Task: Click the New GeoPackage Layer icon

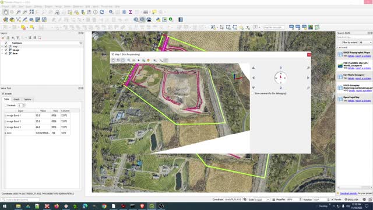Action: tap(12, 20)
